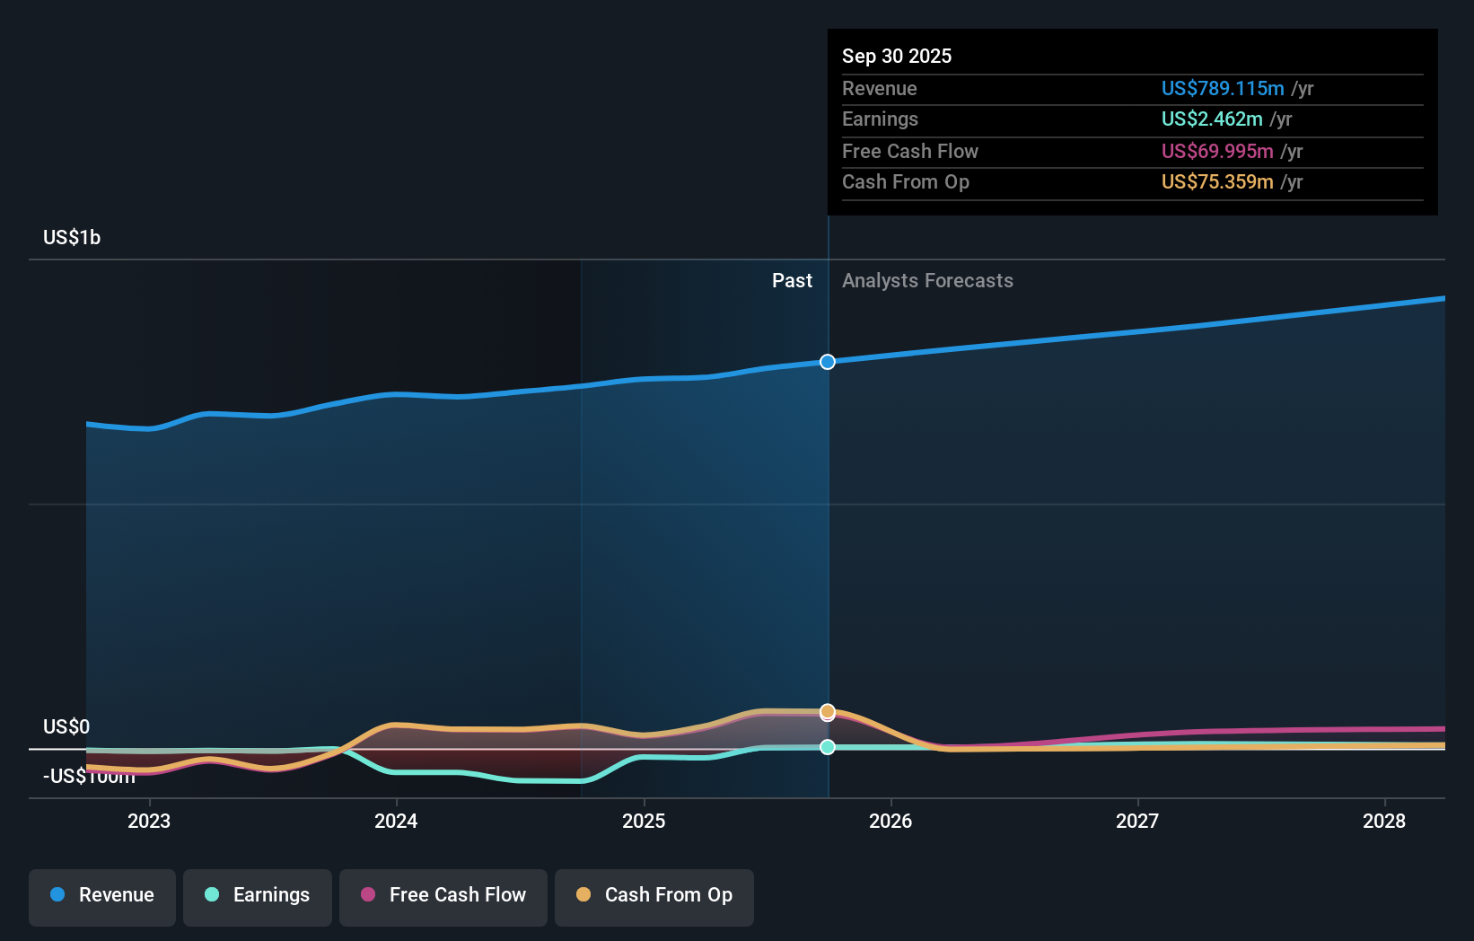Click the Cash From Op legend button
Viewport: 1474px width, 941px height.
point(654,896)
